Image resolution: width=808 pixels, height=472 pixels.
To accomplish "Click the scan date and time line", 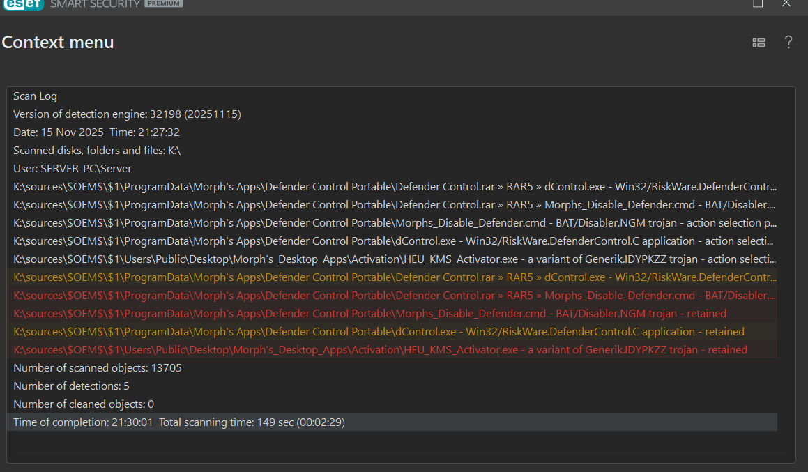I will (96, 132).
